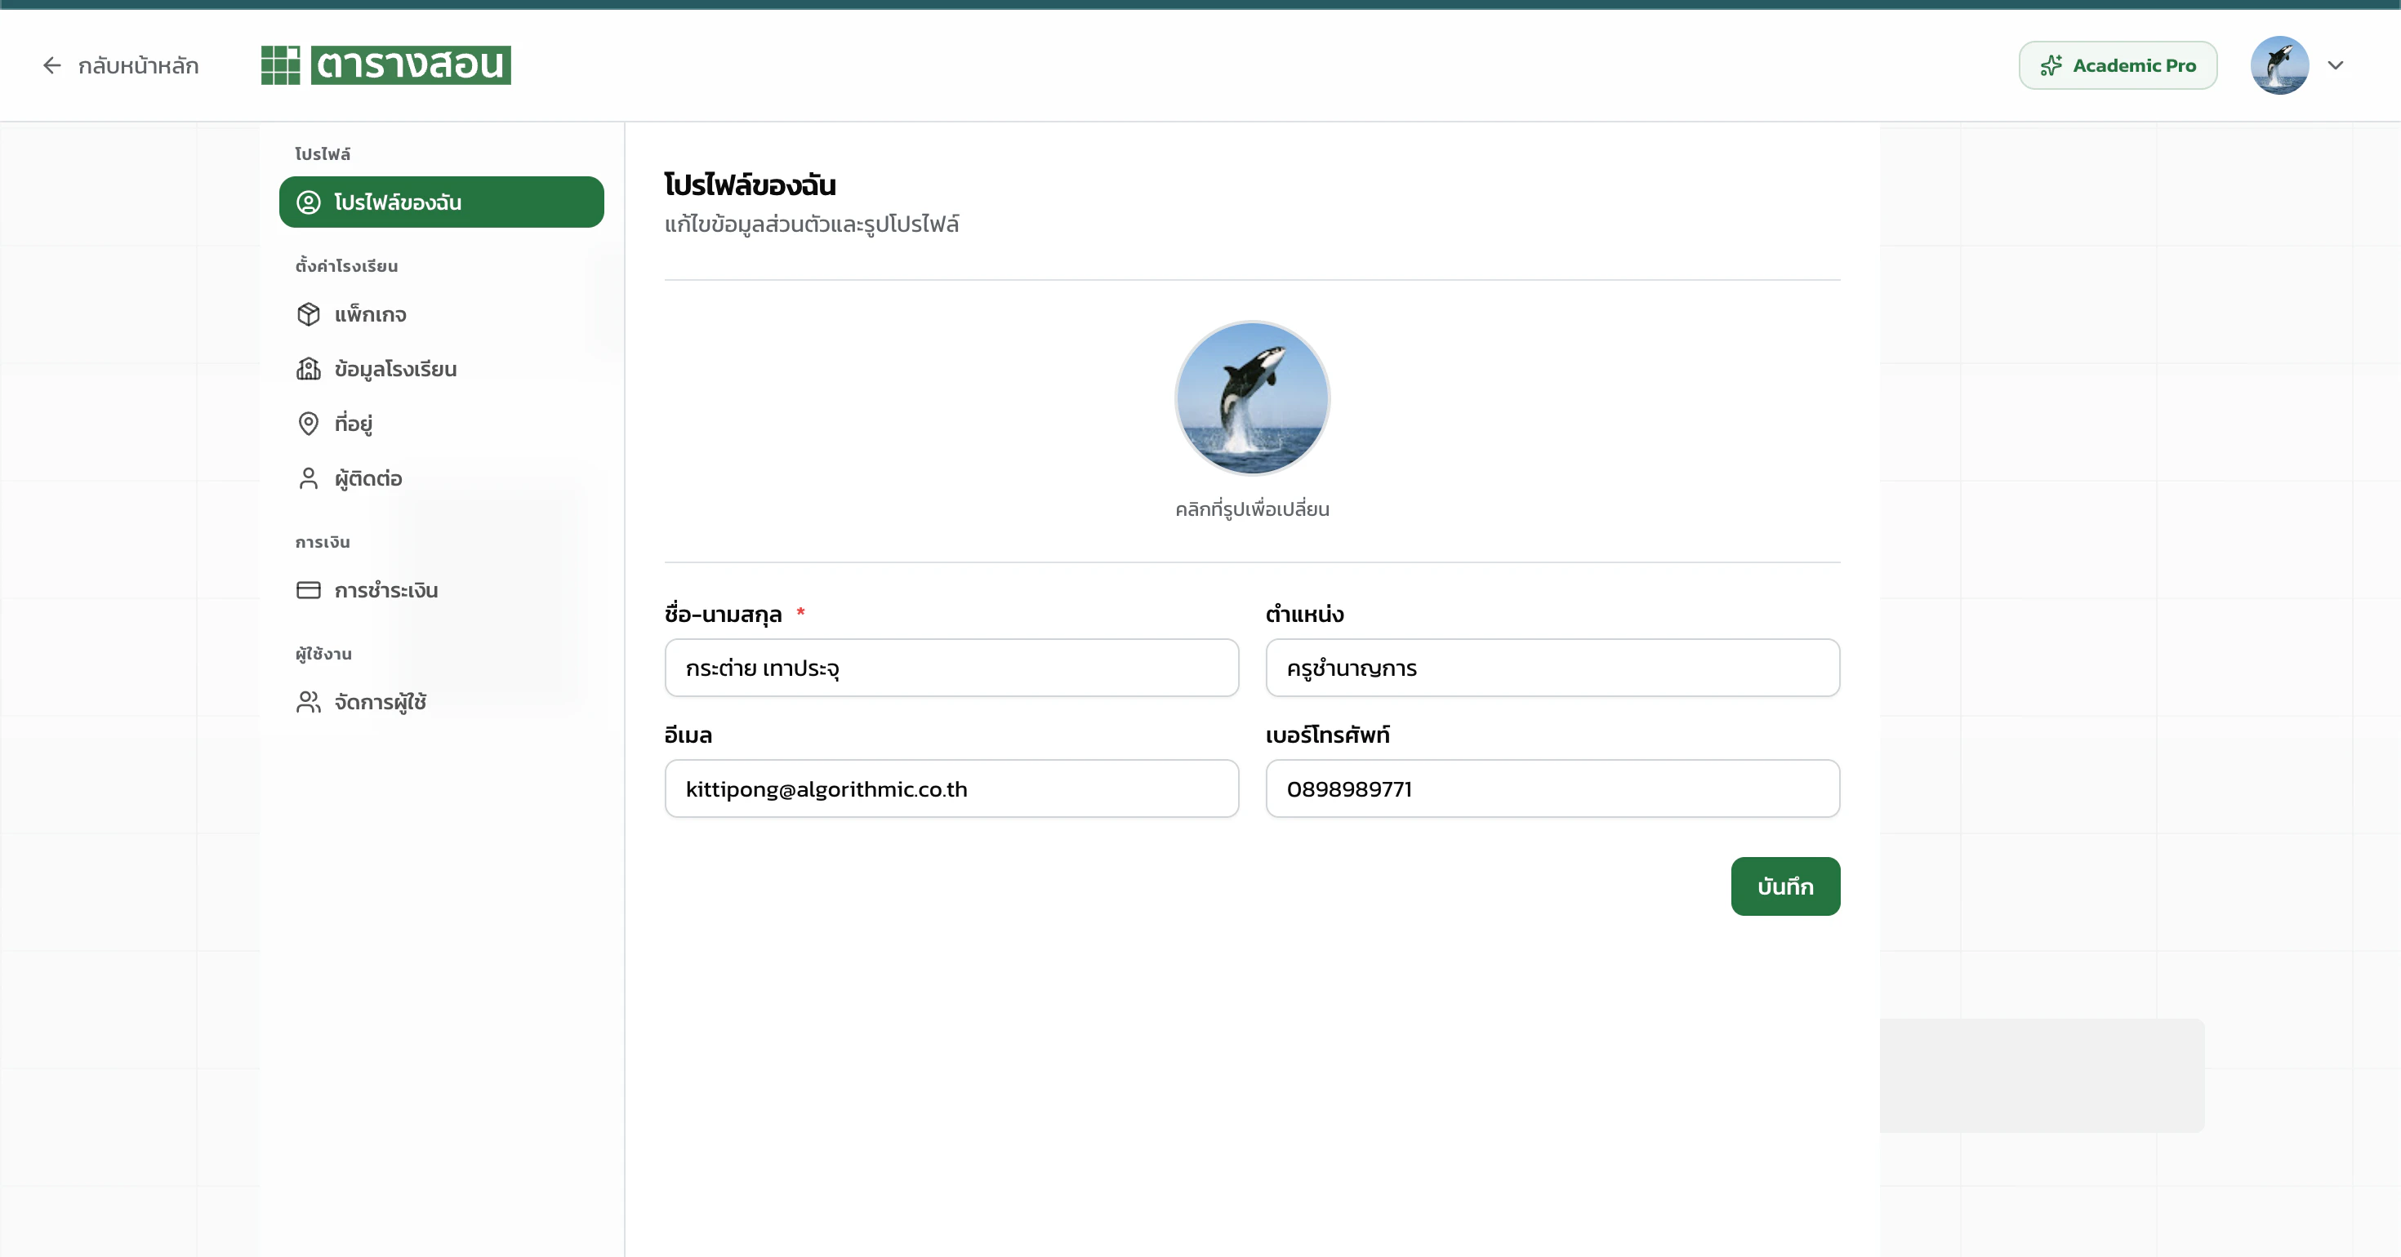The height and width of the screenshot is (1257, 2401).
Task: Click the Academic Pro plan button
Action: pos(2118,65)
